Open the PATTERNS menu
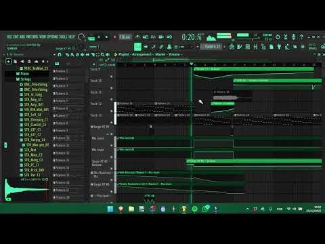The width and height of the screenshot is (325, 244). (32, 37)
